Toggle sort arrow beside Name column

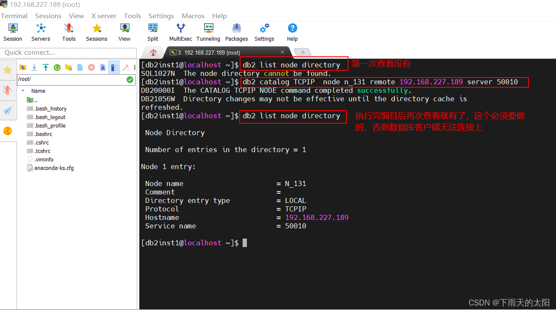coord(23,91)
